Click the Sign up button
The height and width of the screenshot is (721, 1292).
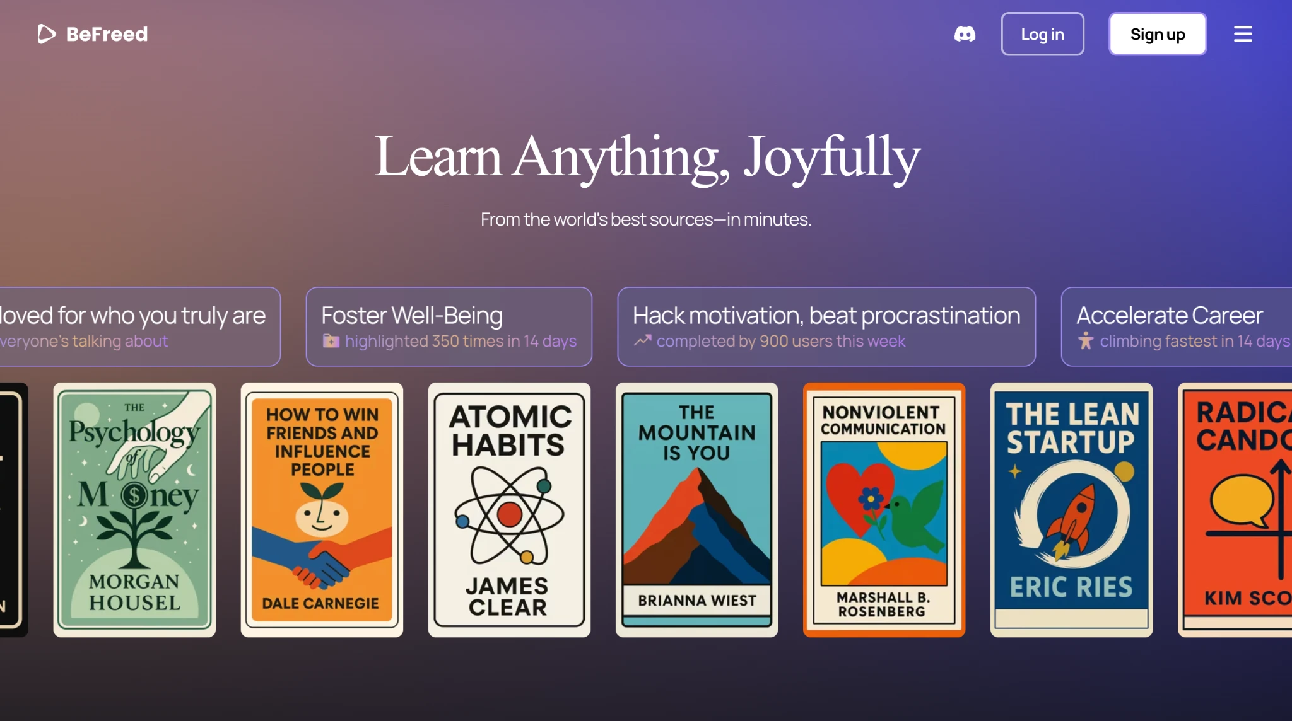[1157, 34]
